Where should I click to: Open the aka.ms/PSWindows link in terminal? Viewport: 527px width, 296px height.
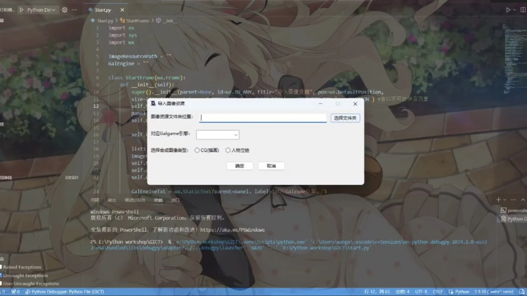232,230
